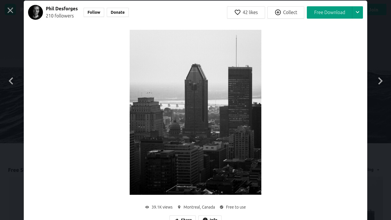Click the Free to use checkmark icon
This screenshot has height=220, width=391.
[x=222, y=207]
